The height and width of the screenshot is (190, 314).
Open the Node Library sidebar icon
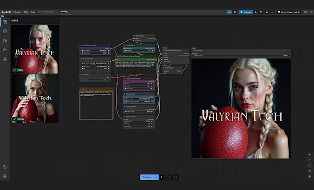tap(5, 31)
